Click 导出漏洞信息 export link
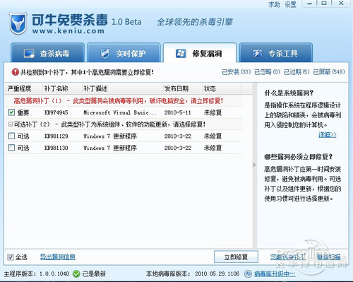The image size is (353, 282). coord(58,257)
